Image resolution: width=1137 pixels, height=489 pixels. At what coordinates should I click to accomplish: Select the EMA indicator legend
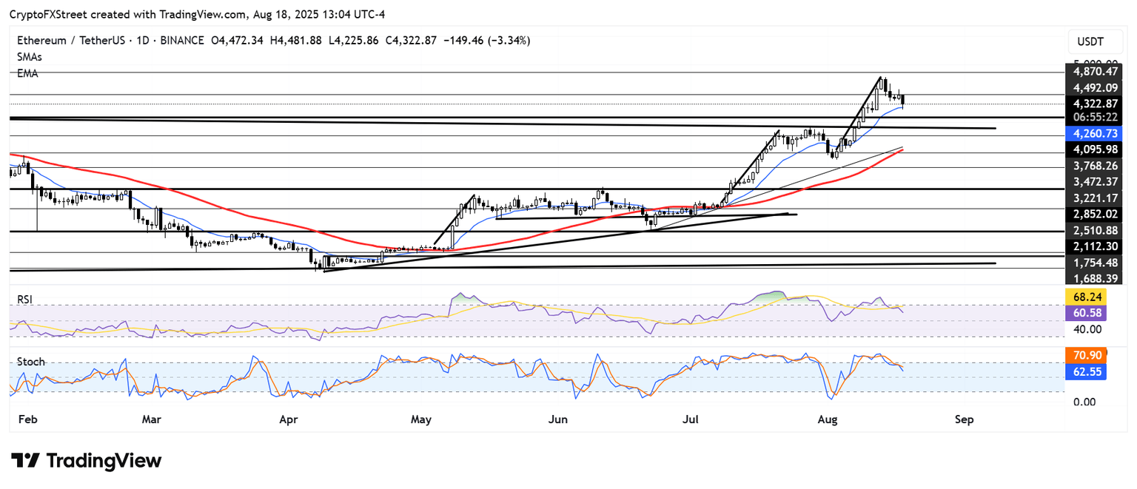[27, 73]
